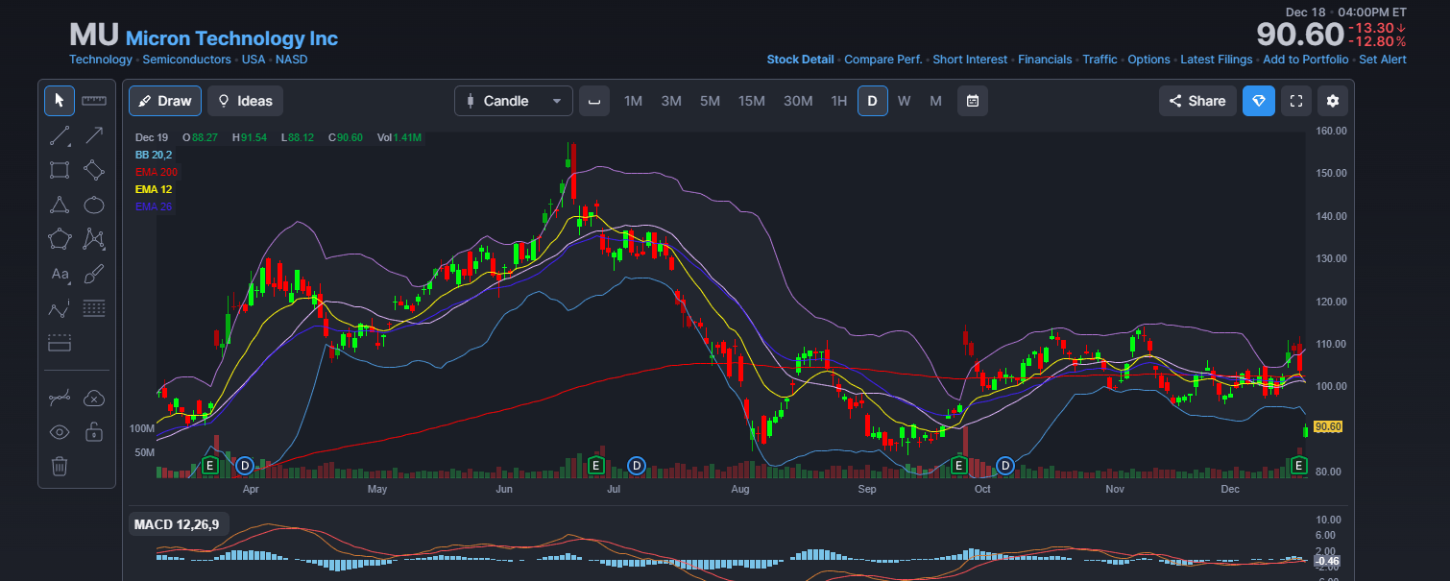Click the earnings E marker in December
The image size is (1450, 581).
pos(1299,466)
